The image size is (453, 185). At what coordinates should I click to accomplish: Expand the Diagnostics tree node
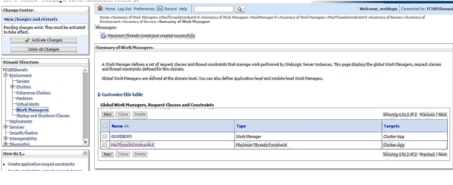[5, 144]
